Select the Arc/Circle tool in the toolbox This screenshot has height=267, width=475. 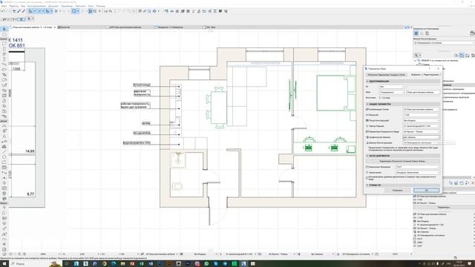(4, 156)
